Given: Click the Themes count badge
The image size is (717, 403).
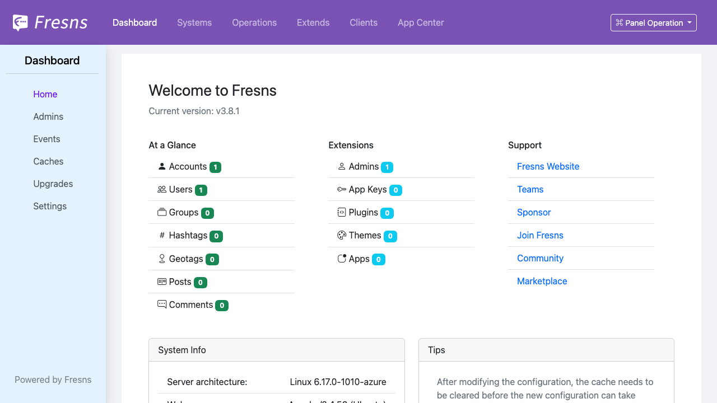Looking at the screenshot, I should coord(390,236).
